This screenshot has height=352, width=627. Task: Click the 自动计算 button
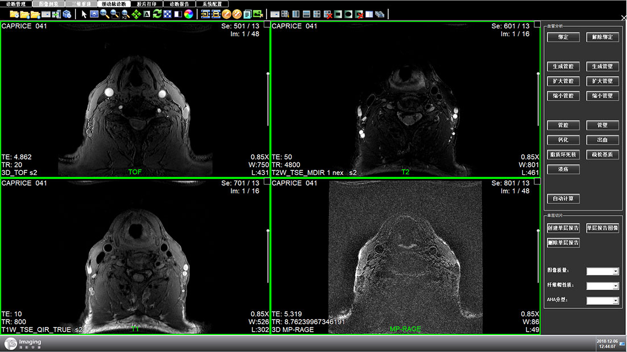pyautogui.click(x=563, y=199)
